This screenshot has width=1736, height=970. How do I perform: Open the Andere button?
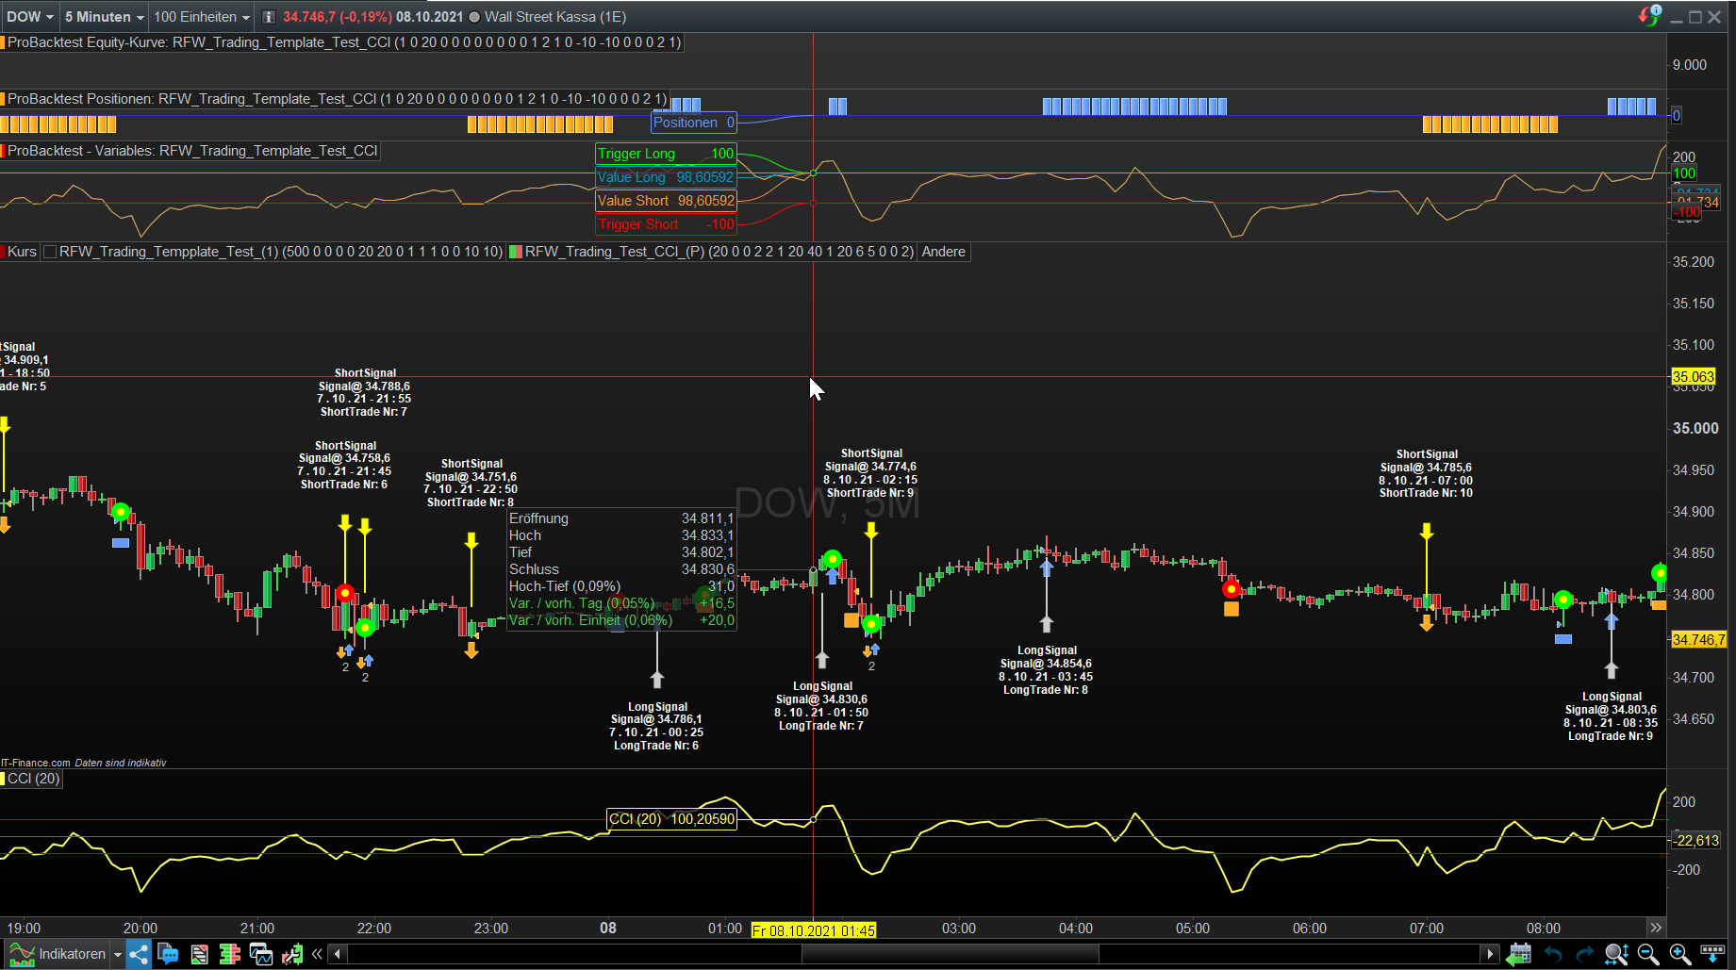(944, 252)
